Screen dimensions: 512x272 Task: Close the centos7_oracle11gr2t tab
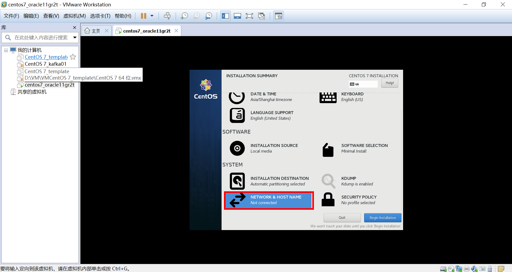[176, 31]
